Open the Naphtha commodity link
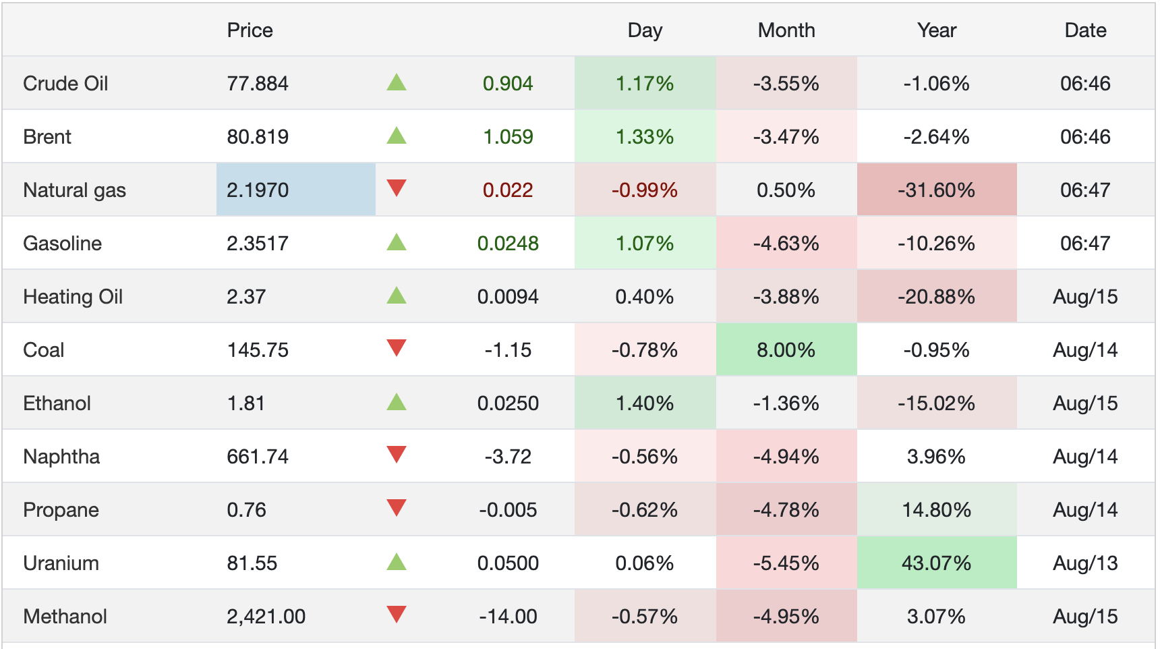The image size is (1160, 649). pos(61,457)
